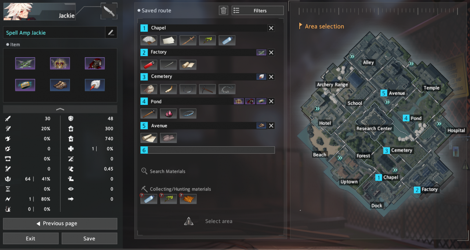
Task: Click the shoes item in the Item panel
Action: (60, 85)
